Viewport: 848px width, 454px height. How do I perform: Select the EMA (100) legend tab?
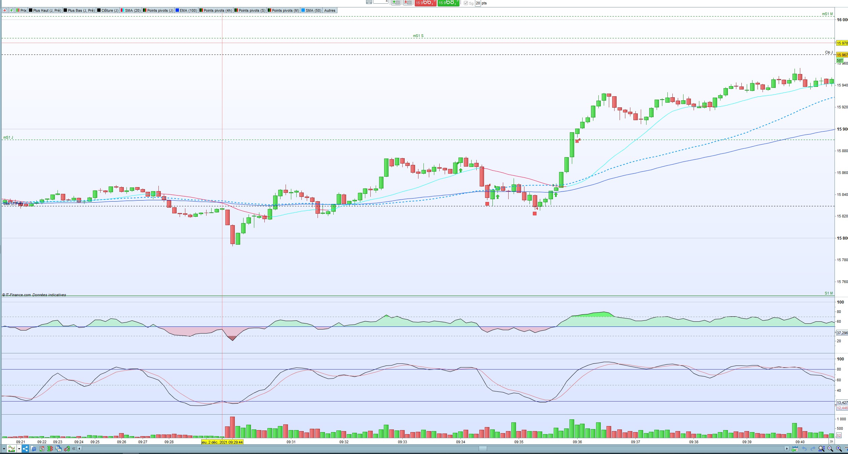pos(186,10)
